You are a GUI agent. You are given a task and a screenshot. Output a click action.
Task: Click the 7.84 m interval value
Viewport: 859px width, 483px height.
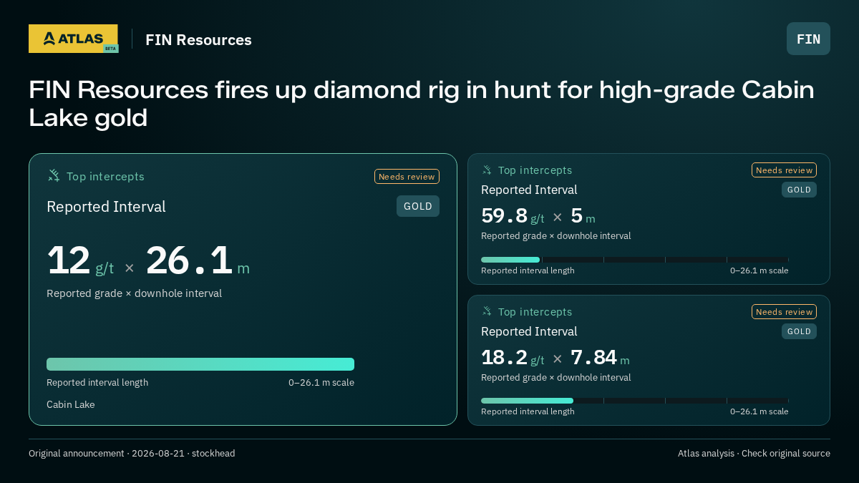[600, 358]
